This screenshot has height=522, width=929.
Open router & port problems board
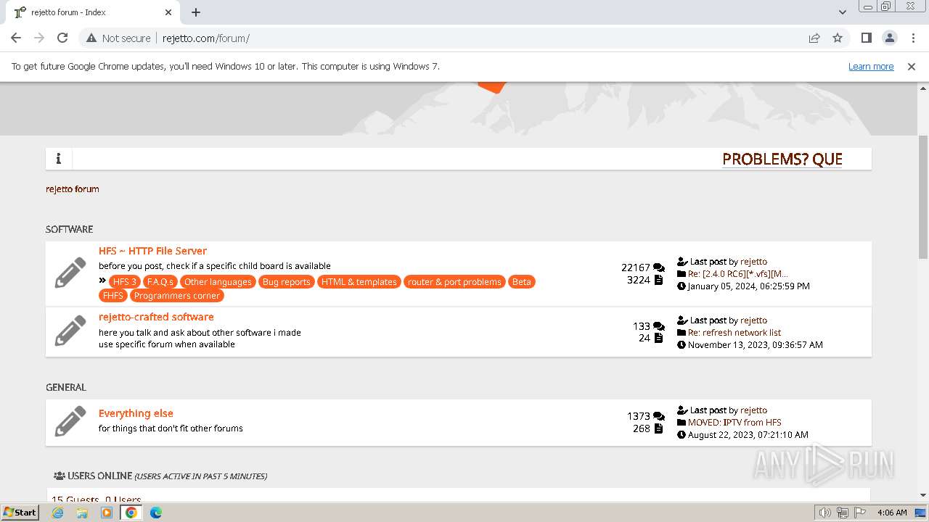click(x=454, y=281)
